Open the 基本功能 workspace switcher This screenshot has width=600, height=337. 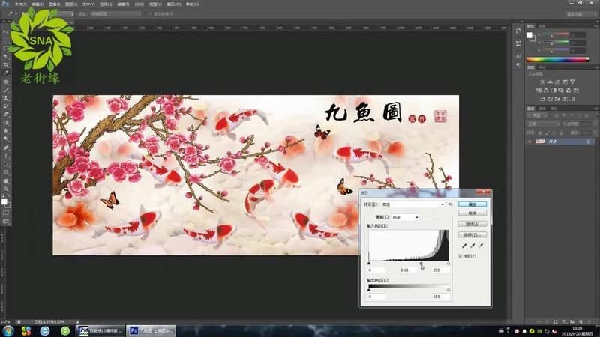click(579, 14)
